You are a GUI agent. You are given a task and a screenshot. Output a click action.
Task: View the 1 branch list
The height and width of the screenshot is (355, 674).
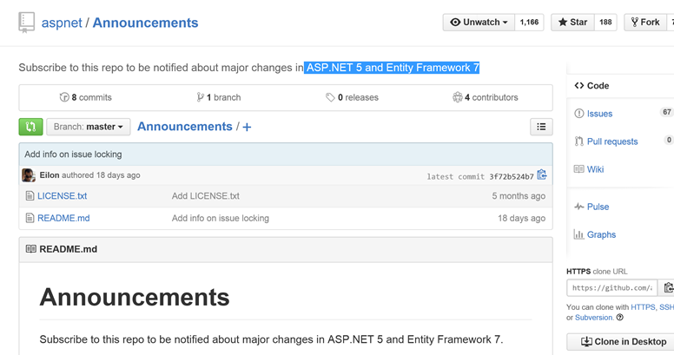click(219, 97)
